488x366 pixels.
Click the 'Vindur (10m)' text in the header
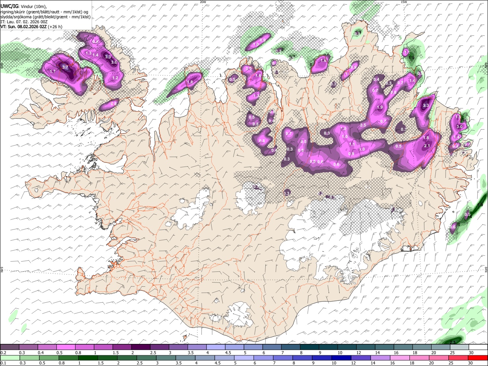(x=33, y=6)
